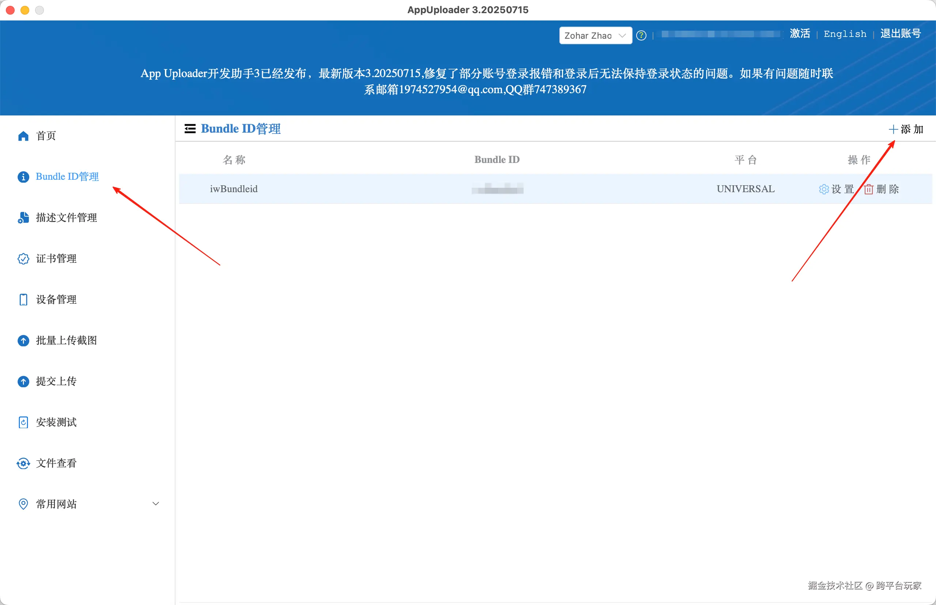
Task: Open 设置 for the iwBundleid row
Action: [837, 189]
